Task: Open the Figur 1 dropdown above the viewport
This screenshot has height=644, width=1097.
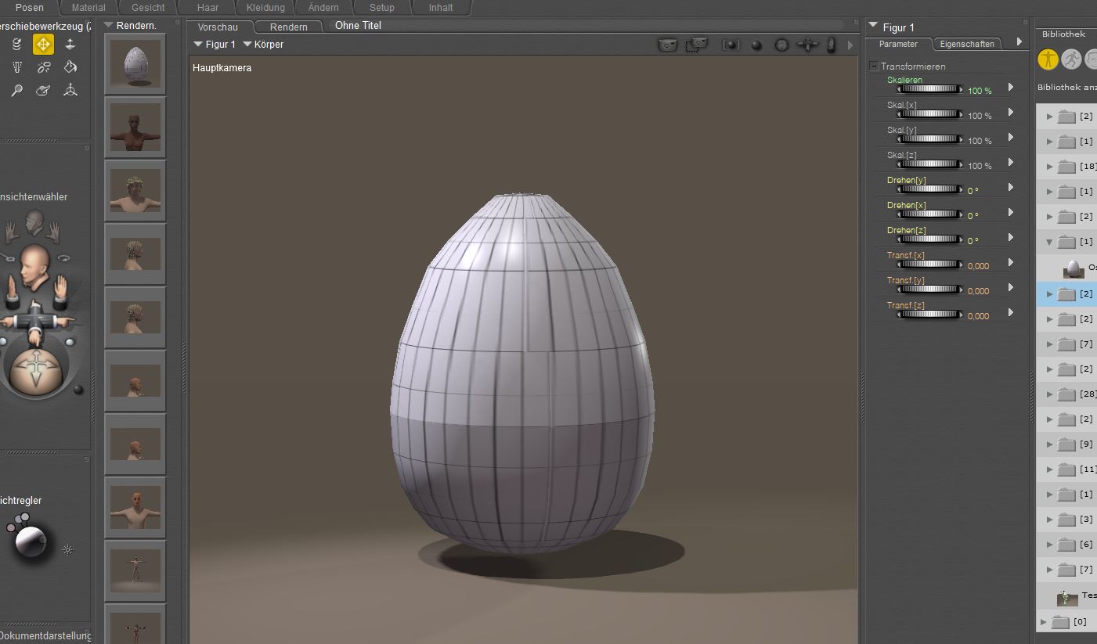Action: point(215,45)
